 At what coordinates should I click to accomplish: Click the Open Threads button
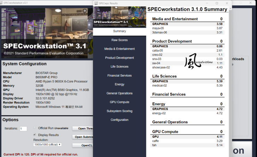(83, 129)
